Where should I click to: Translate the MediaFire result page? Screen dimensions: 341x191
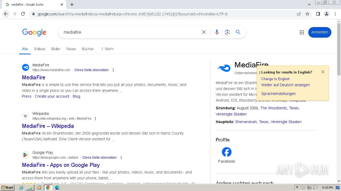tap(92, 70)
